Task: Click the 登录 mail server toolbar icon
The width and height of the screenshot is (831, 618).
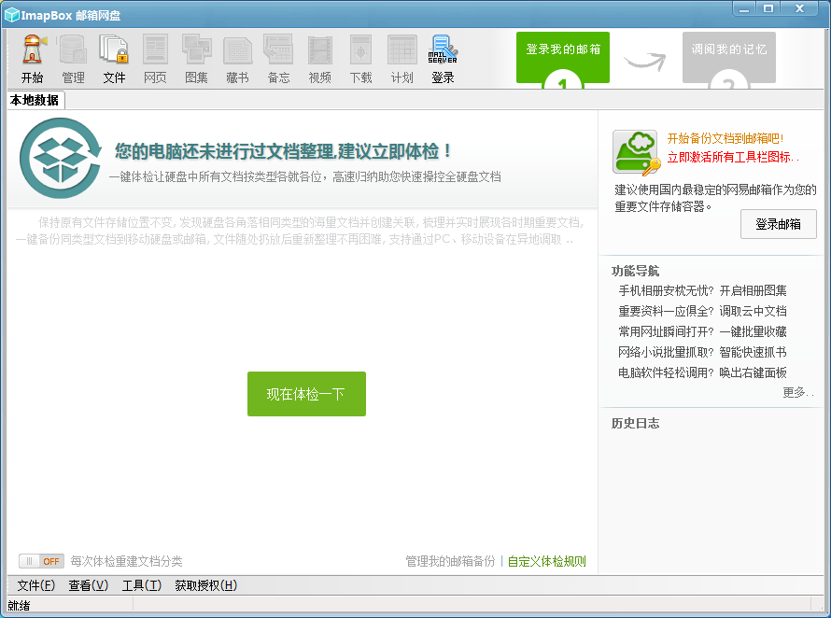Action: [x=443, y=58]
